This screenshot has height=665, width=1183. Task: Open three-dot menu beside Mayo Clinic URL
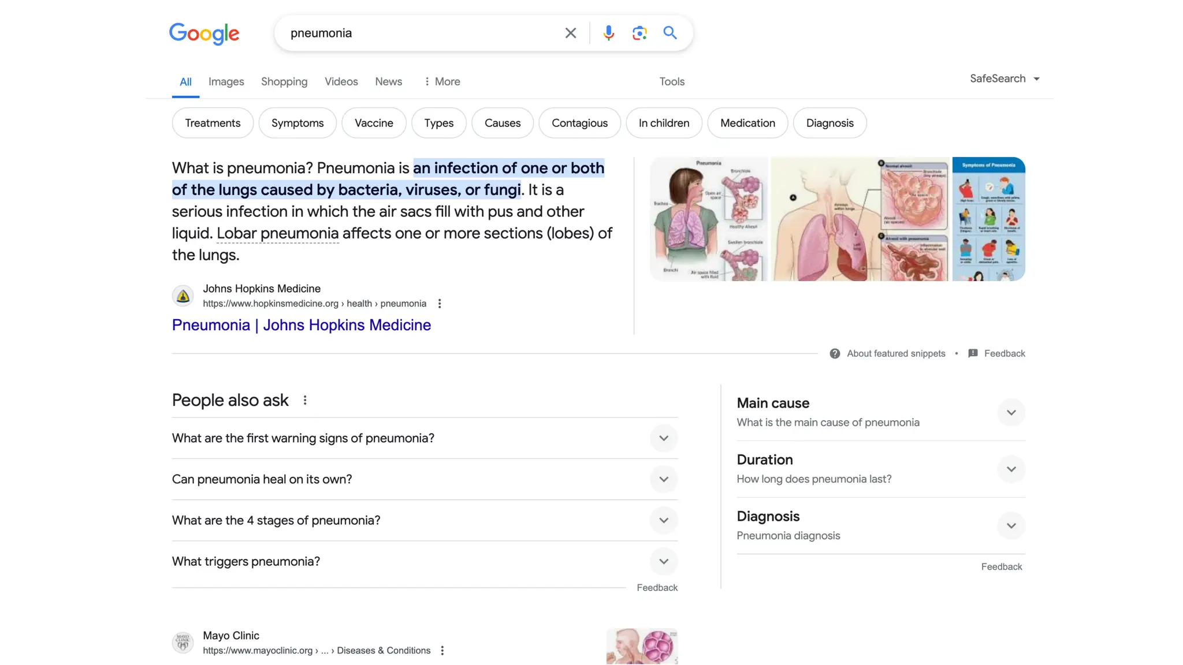coord(442,651)
